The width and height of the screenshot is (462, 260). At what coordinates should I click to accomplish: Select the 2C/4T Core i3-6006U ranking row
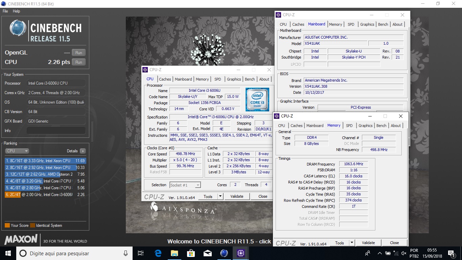[x=45, y=195]
